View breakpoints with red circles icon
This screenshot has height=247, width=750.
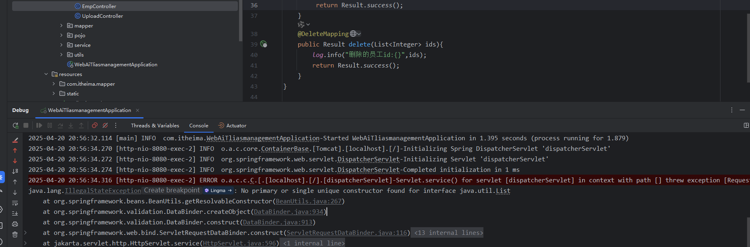(95, 126)
